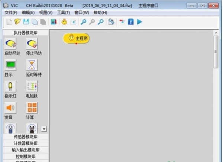Click the Copy toolbar icon

35,22
